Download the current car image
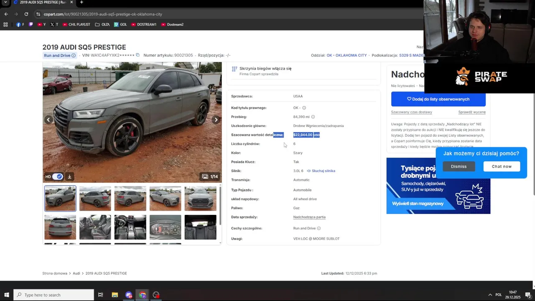 point(70,176)
